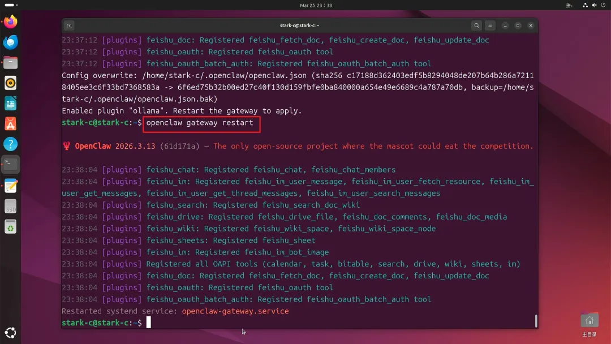The width and height of the screenshot is (611, 344).
Task: Minimize the terminal window
Action: coord(505,25)
